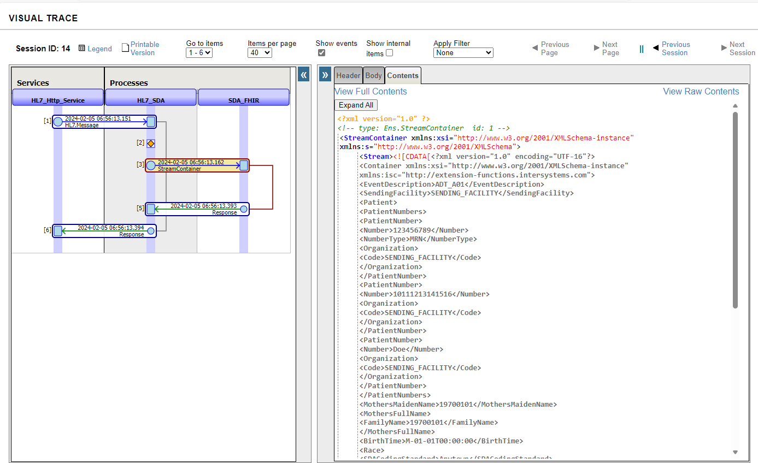Switch to the Header tab
The image size is (758, 463).
pyautogui.click(x=348, y=75)
